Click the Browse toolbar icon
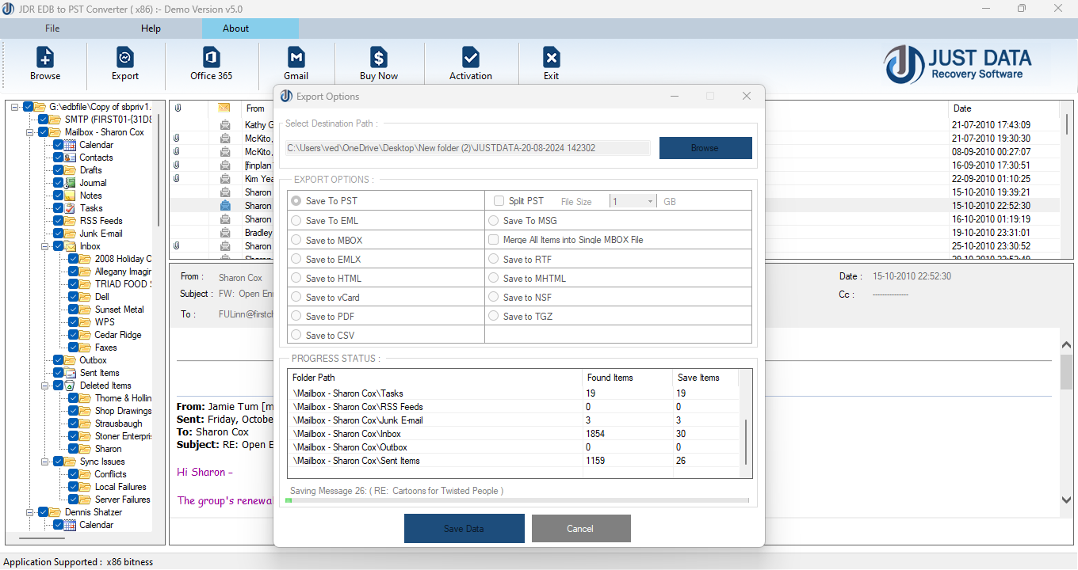This screenshot has height=570, width=1078. click(x=45, y=58)
